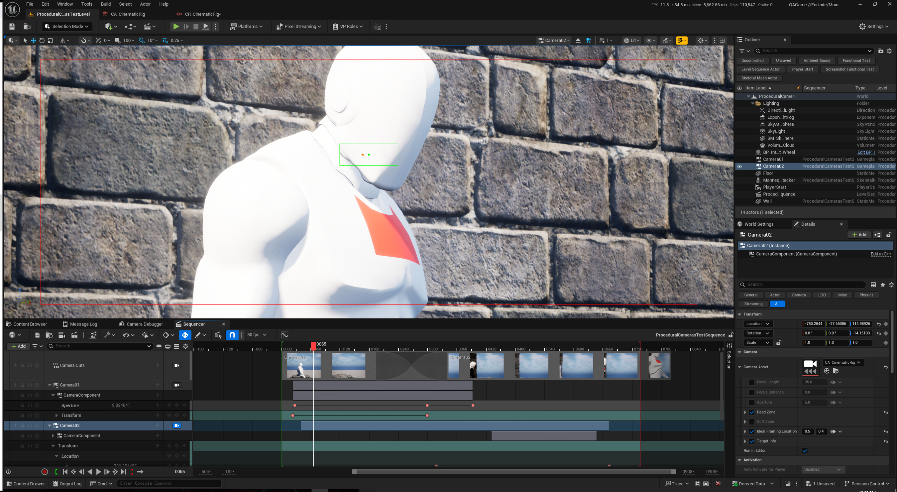
Task: Save the current level with the floppy icon
Action: tap(12, 27)
